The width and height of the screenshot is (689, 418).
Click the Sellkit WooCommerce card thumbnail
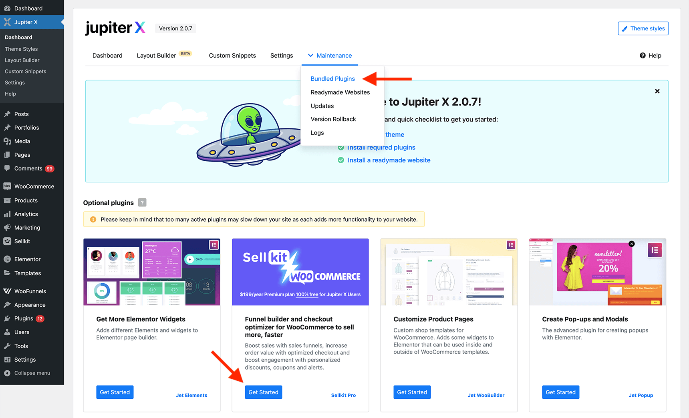[x=300, y=272]
